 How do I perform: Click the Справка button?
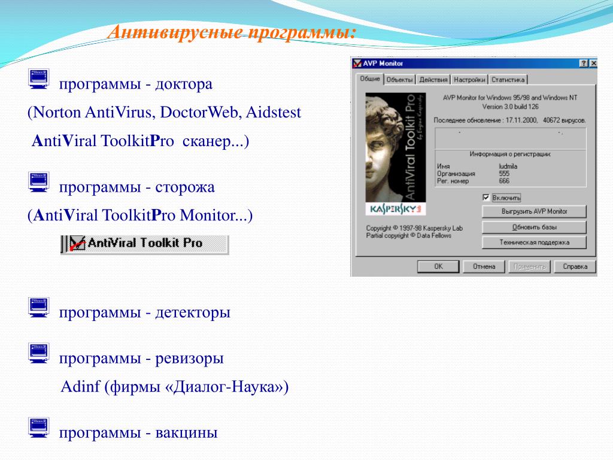[x=575, y=267]
